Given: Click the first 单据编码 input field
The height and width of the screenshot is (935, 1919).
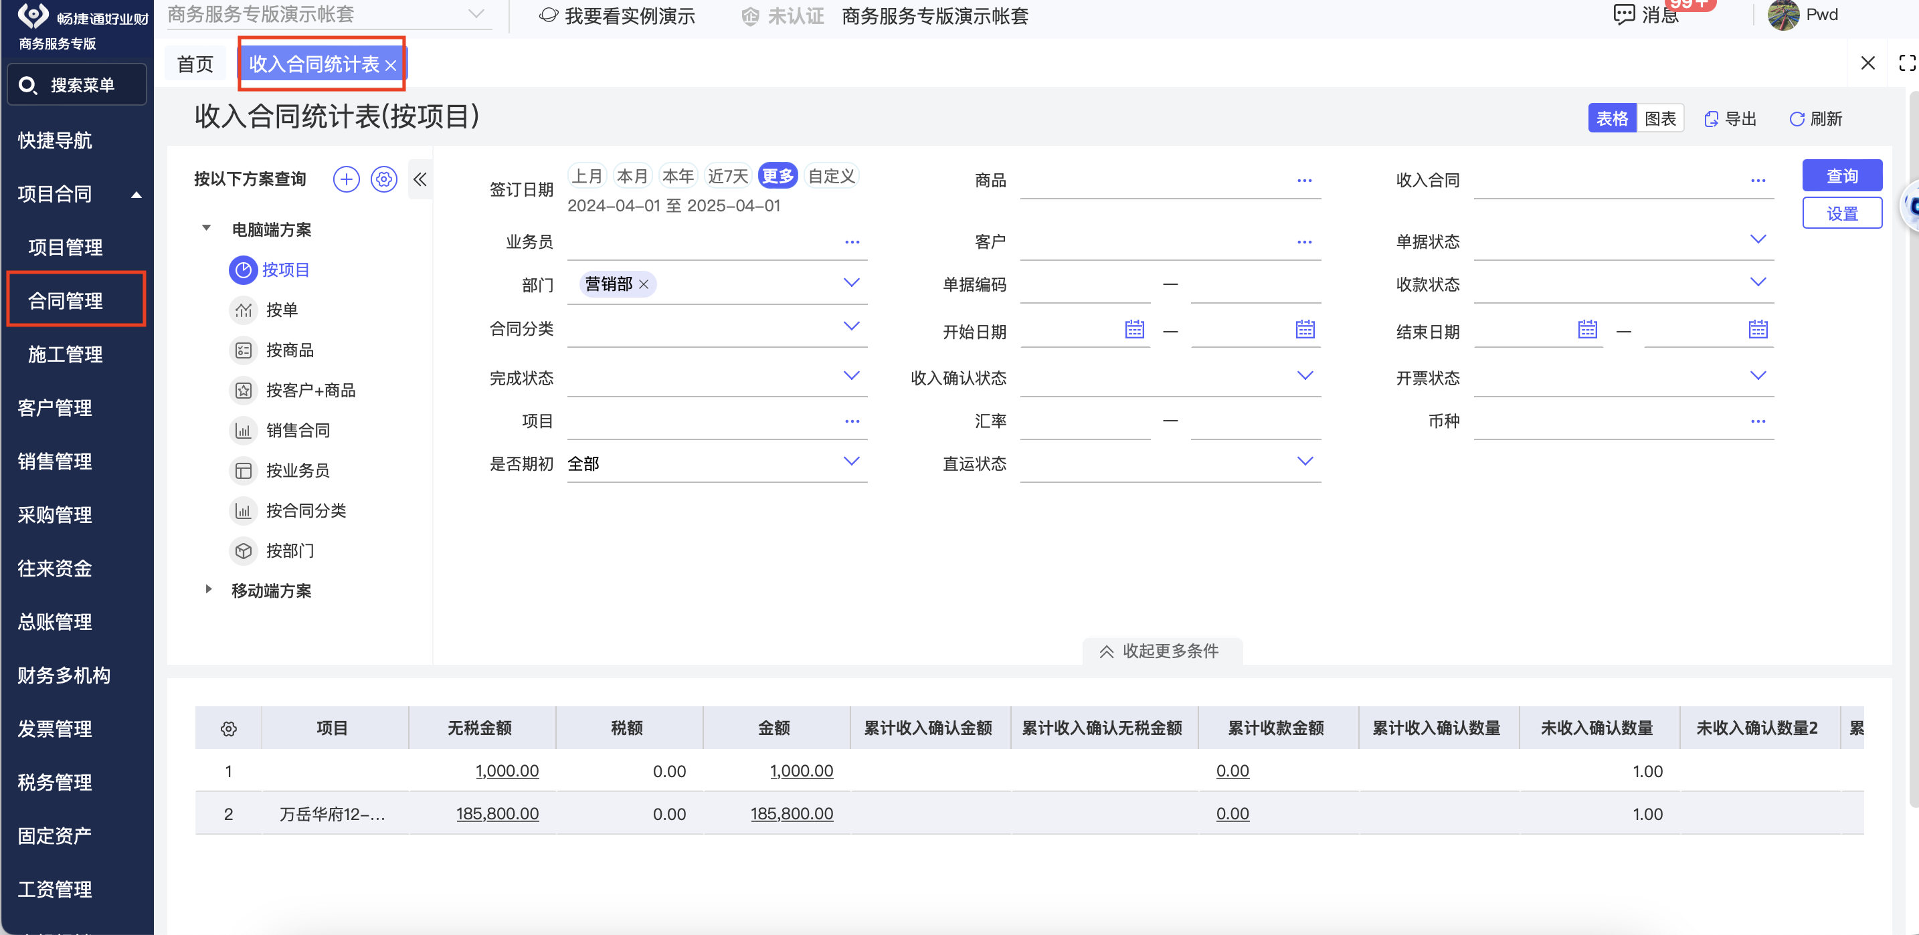Looking at the screenshot, I should [1085, 286].
